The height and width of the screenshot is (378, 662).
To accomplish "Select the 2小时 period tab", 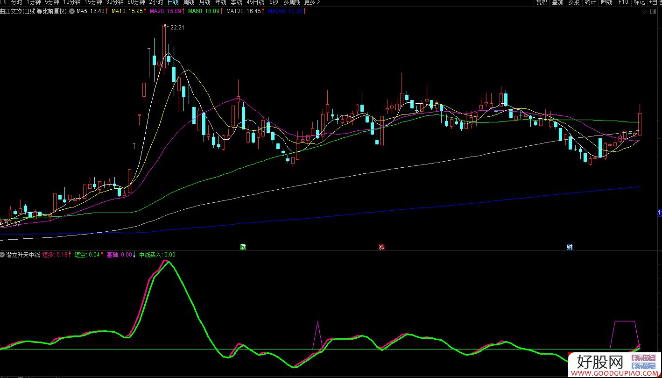I will pyautogui.click(x=156, y=2).
